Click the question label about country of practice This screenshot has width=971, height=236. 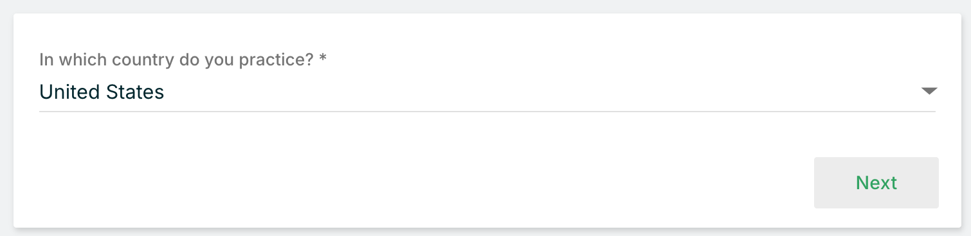[183, 60]
